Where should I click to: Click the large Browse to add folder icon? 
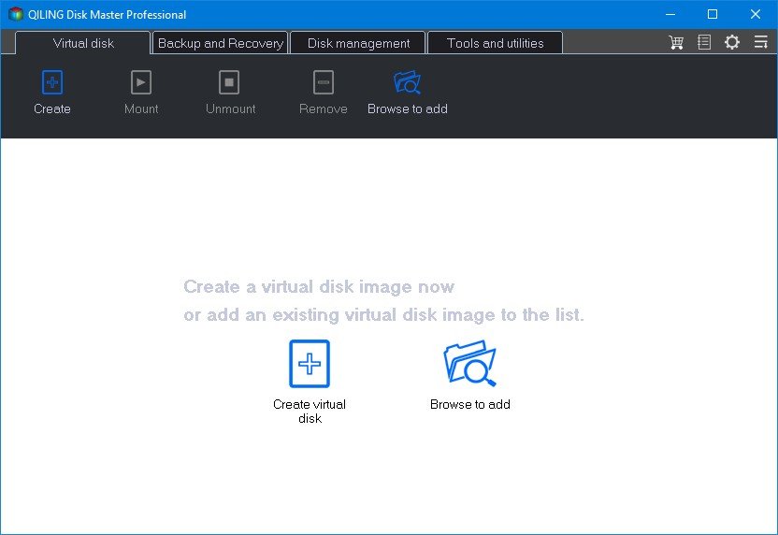click(x=469, y=363)
